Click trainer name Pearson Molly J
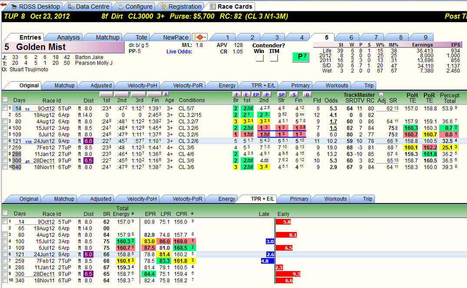Screen dimensions: 467x288 pos(93,63)
